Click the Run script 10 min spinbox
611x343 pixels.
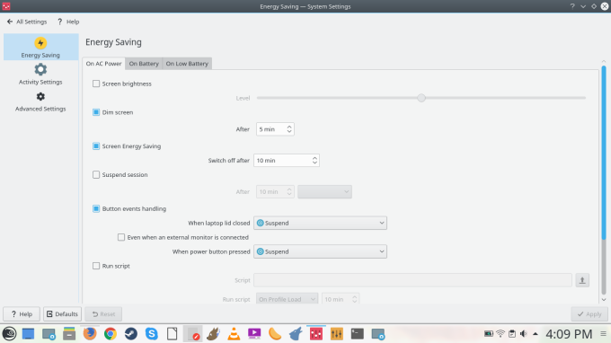(x=341, y=299)
